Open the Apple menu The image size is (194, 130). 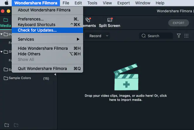6,3
